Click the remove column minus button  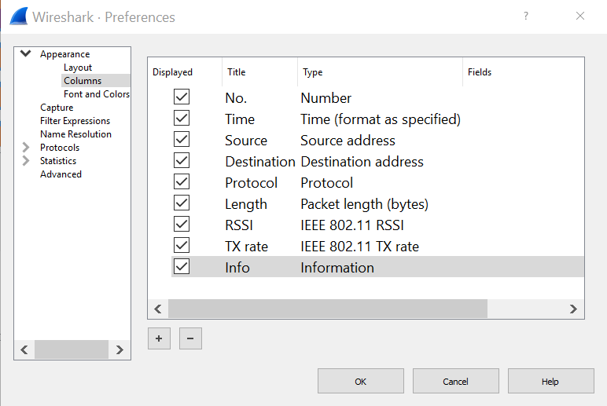[x=190, y=338]
